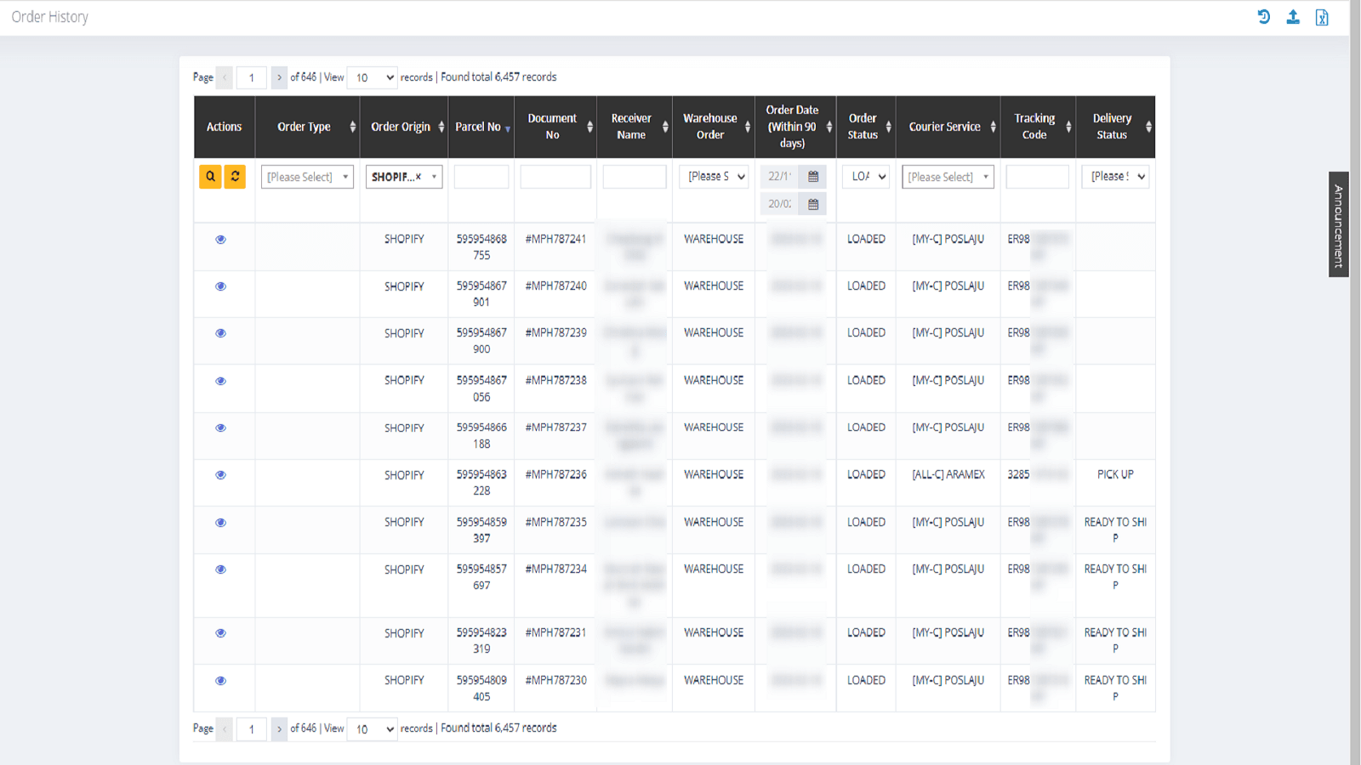
Task: Open the eye icon for order #MPH787236
Action: coord(220,474)
